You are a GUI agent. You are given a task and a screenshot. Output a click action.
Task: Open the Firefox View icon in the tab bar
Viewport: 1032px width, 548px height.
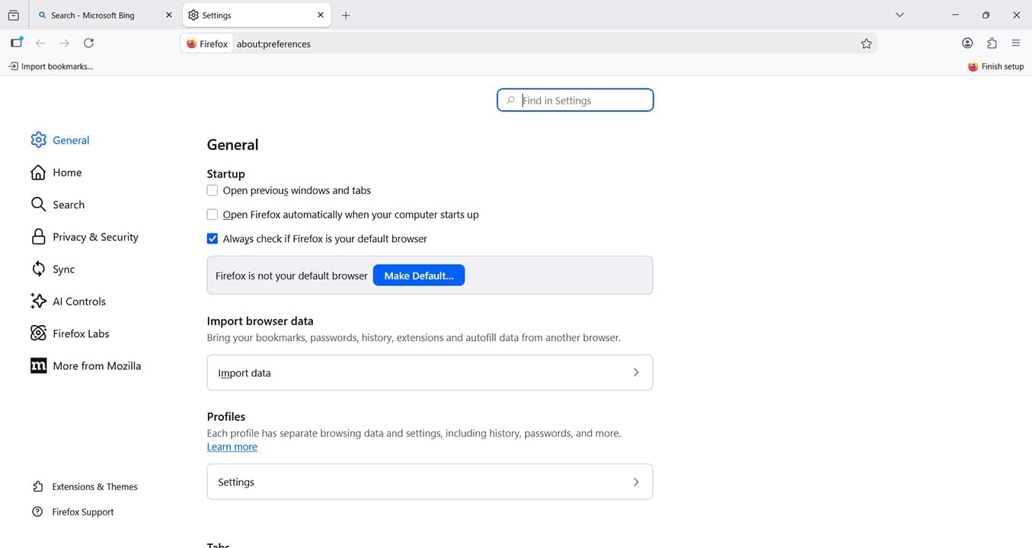[13, 15]
